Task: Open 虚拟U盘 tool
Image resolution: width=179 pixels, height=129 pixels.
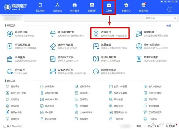Action: pos(12,106)
